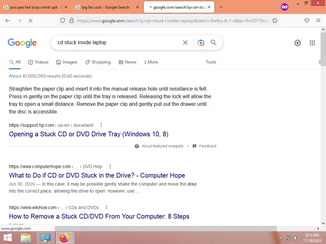View site security padlock info
Viewport: 326px width, 244px height.
72,20
